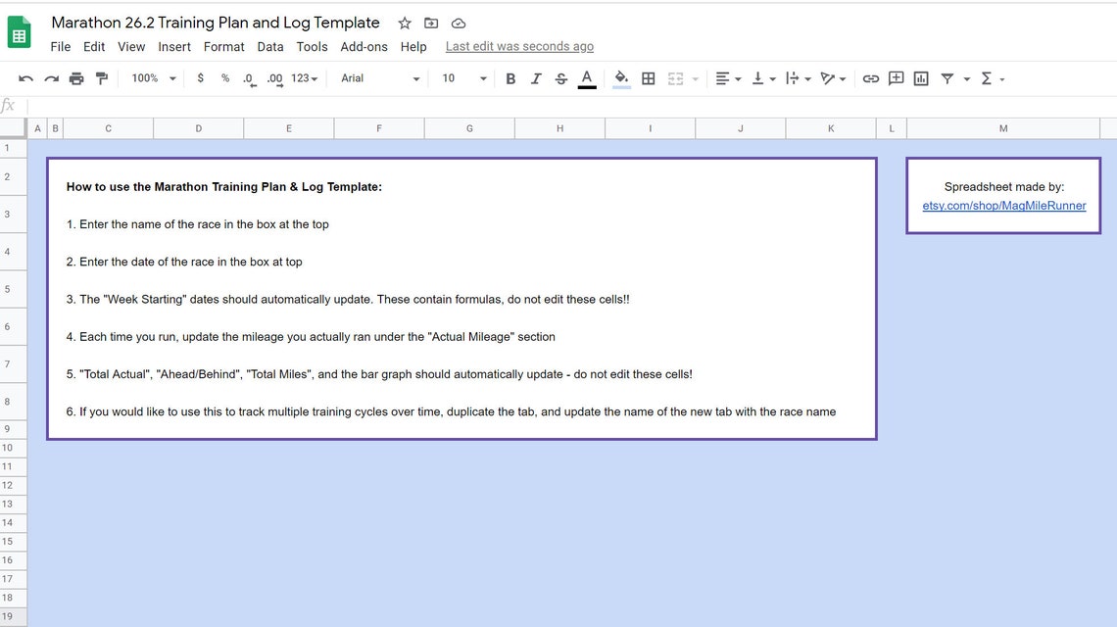
Task: Open the font family dropdown
Action: pos(377,78)
